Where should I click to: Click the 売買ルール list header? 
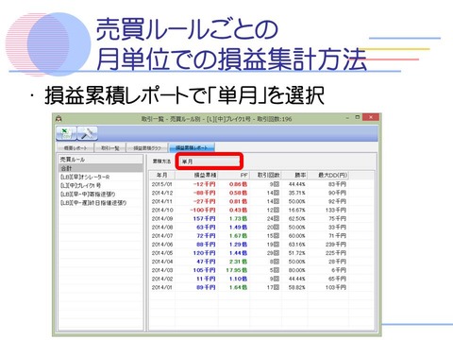click(x=100, y=160)
